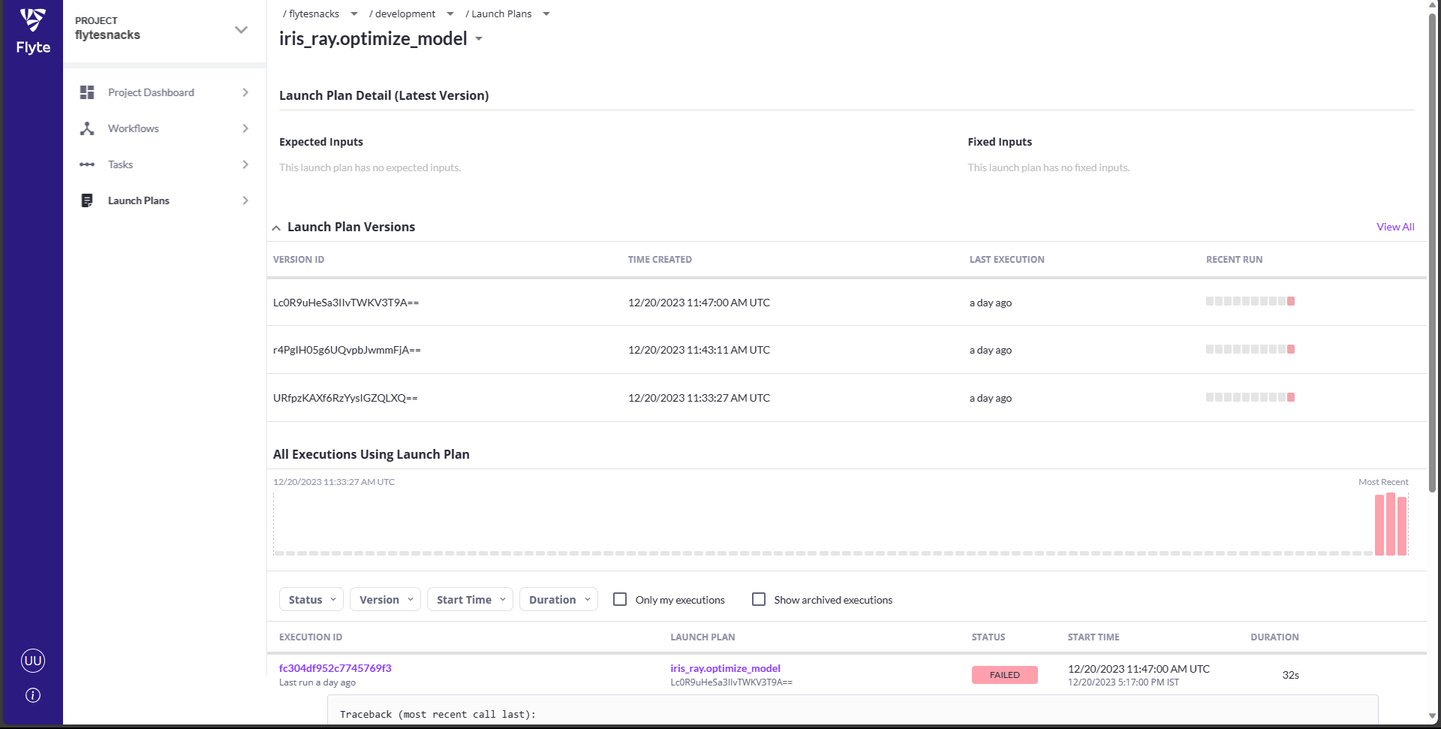Screen dimensions: 1441x729
Task: Collapse the Launch Plan Versions section
Action: click(276, 227)
